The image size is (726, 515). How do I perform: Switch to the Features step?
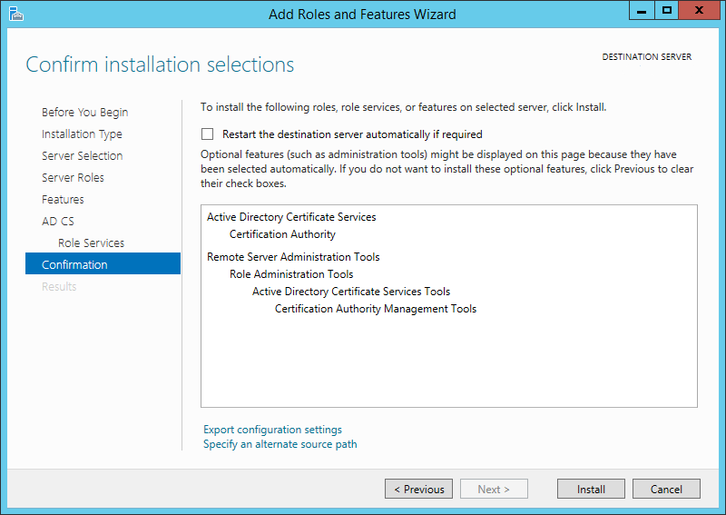click(x=63, y=200)
